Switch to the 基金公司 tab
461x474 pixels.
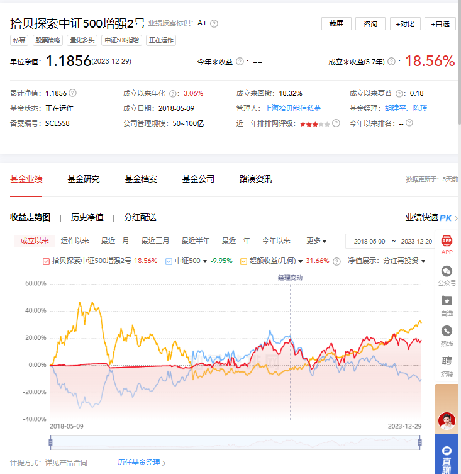198,179
